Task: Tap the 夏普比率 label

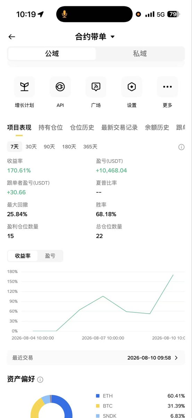Action: 106,183
